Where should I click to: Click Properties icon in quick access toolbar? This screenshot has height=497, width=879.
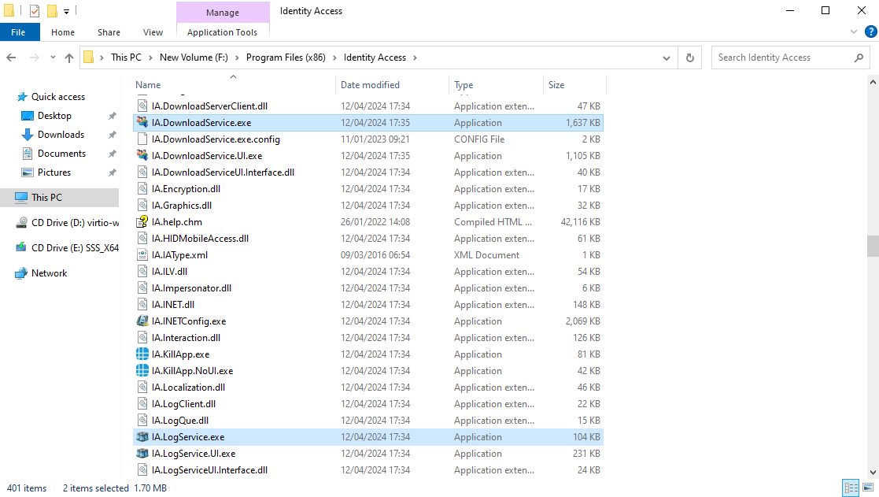34,11
